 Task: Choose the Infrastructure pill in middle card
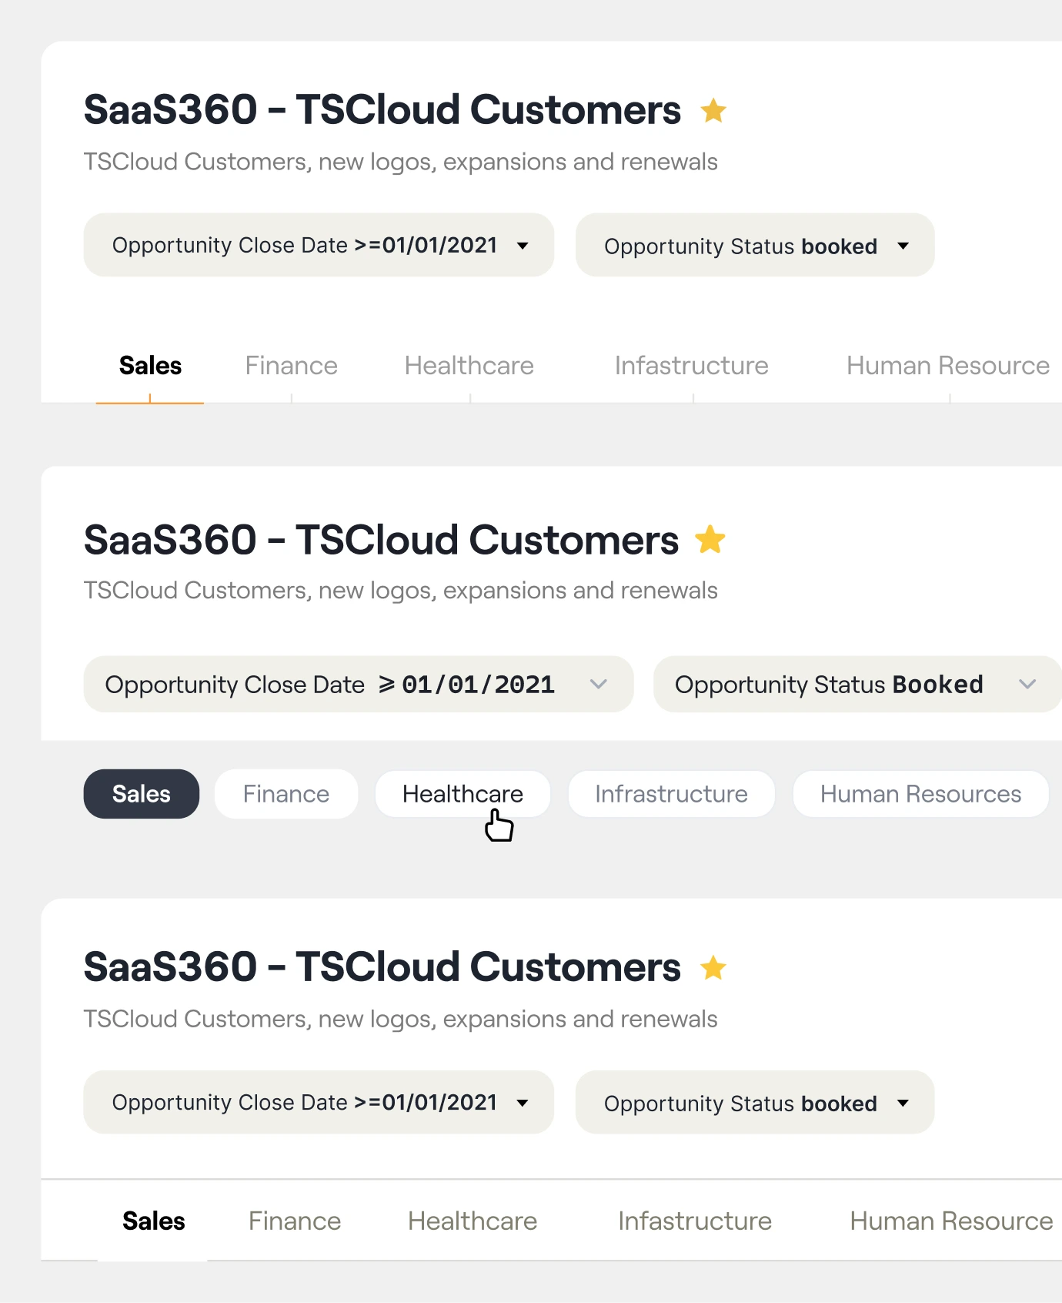(x=671, y=794)
